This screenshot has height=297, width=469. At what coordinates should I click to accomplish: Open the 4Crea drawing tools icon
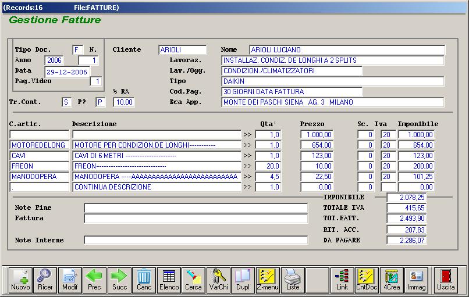tap(392, 280)
